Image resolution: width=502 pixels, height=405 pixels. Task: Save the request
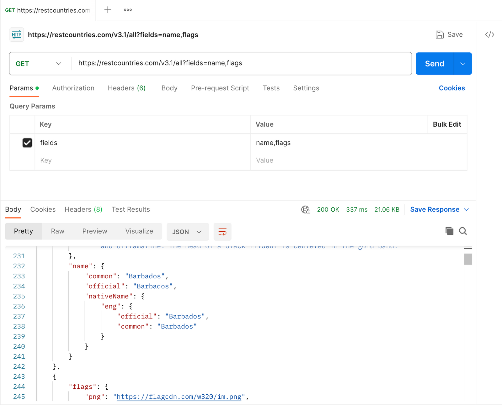(449, 34)
